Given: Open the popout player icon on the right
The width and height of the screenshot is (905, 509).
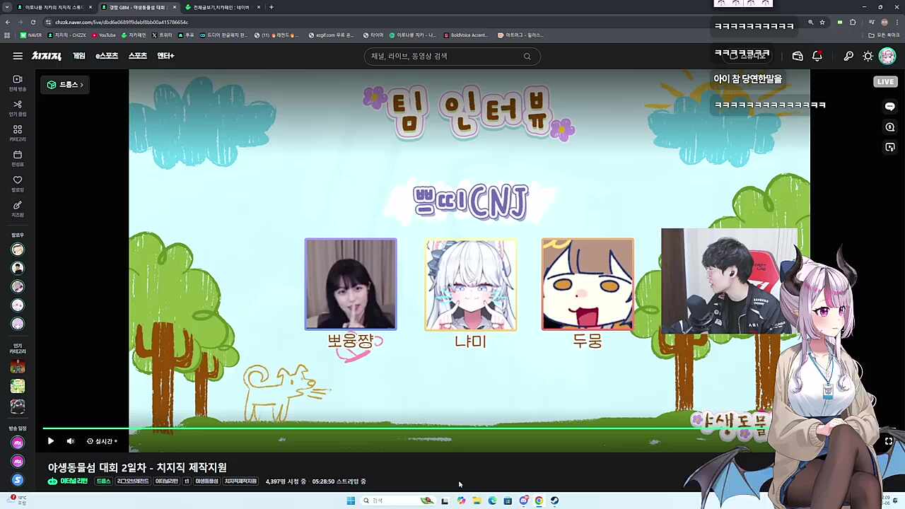Looking at the screenshot, I should 889,147.
